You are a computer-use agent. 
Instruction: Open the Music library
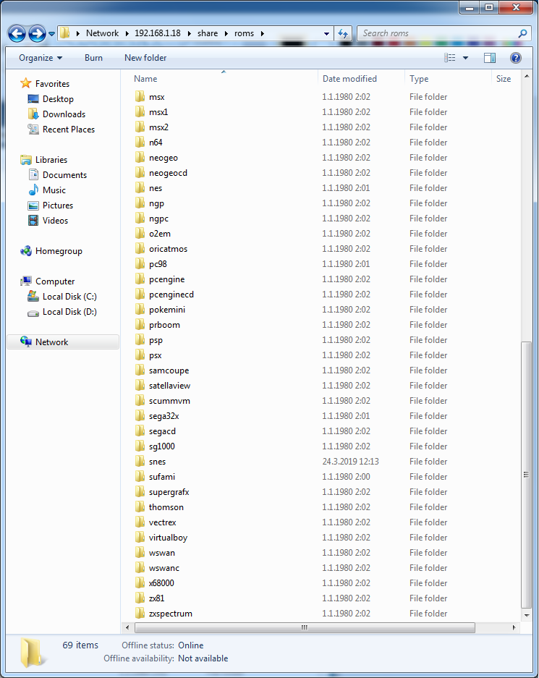[x=54, y=190]
